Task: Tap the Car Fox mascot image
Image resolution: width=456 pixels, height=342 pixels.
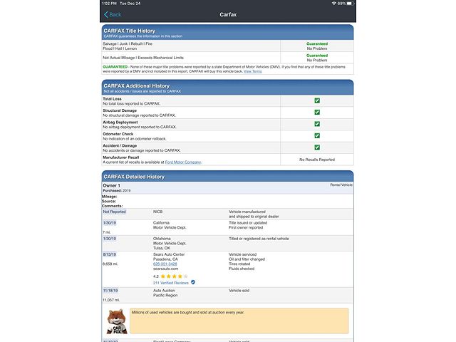Action: coord(117,322)
